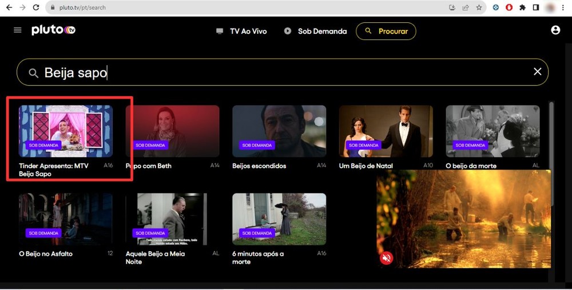Go to Pluto TV home via logo
The width and height of the screenshot is (572, 290).
coord(54,30)
